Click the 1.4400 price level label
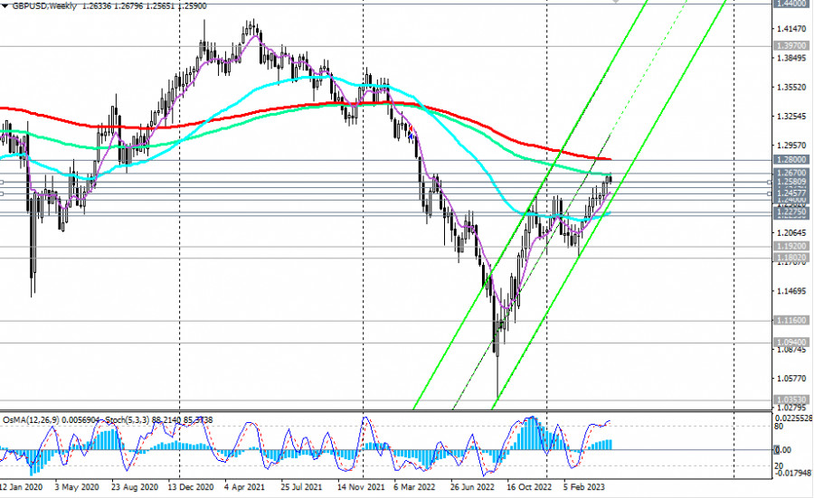The image size is (814, 498). [x=791, y=4]
